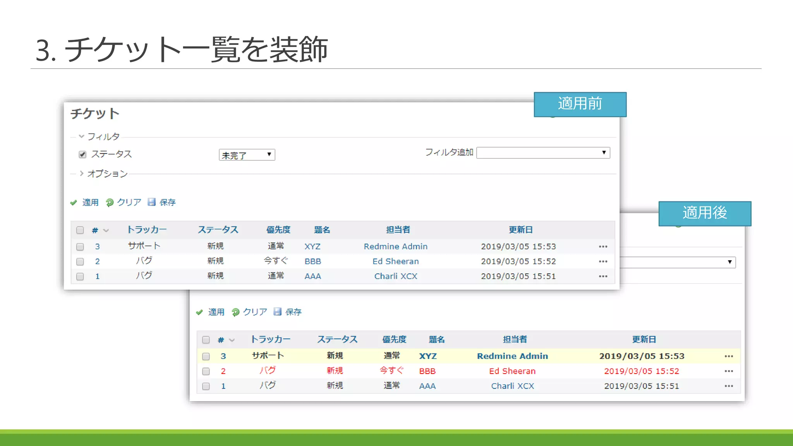793x446 pixels.
Task: Open the 未完了 status dropdown
Action: (247, 155)
